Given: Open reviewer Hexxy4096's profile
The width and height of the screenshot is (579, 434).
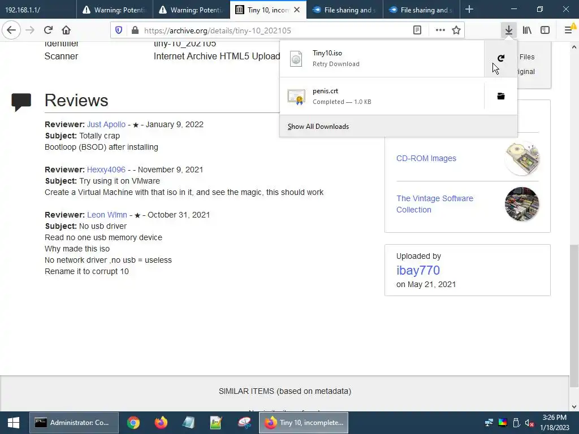Looking at the screenshot, I should (x=106, y=170).
